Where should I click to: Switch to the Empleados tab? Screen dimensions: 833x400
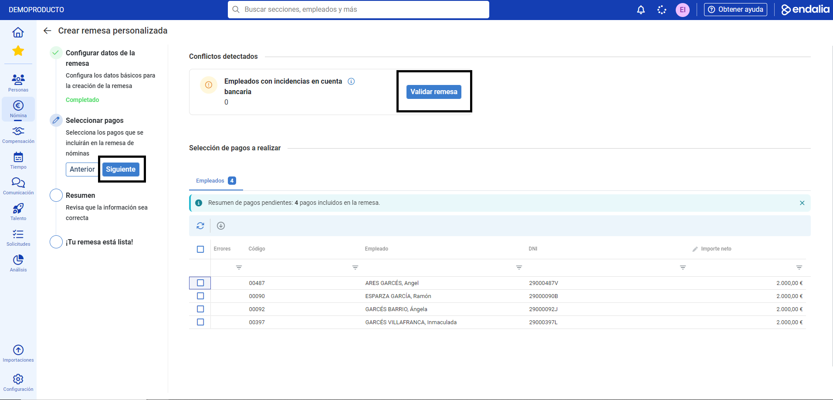[216, 181]
